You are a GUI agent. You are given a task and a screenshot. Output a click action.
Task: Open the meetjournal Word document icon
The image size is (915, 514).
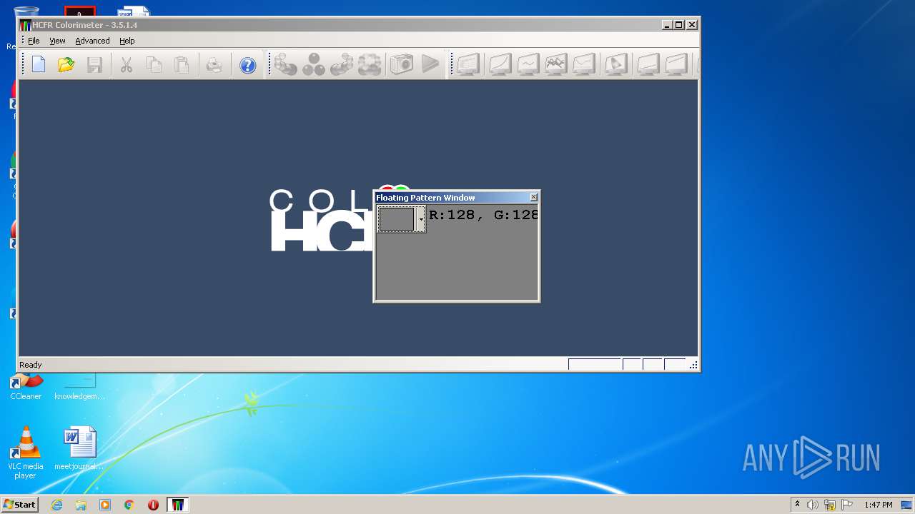click(79, 448)
